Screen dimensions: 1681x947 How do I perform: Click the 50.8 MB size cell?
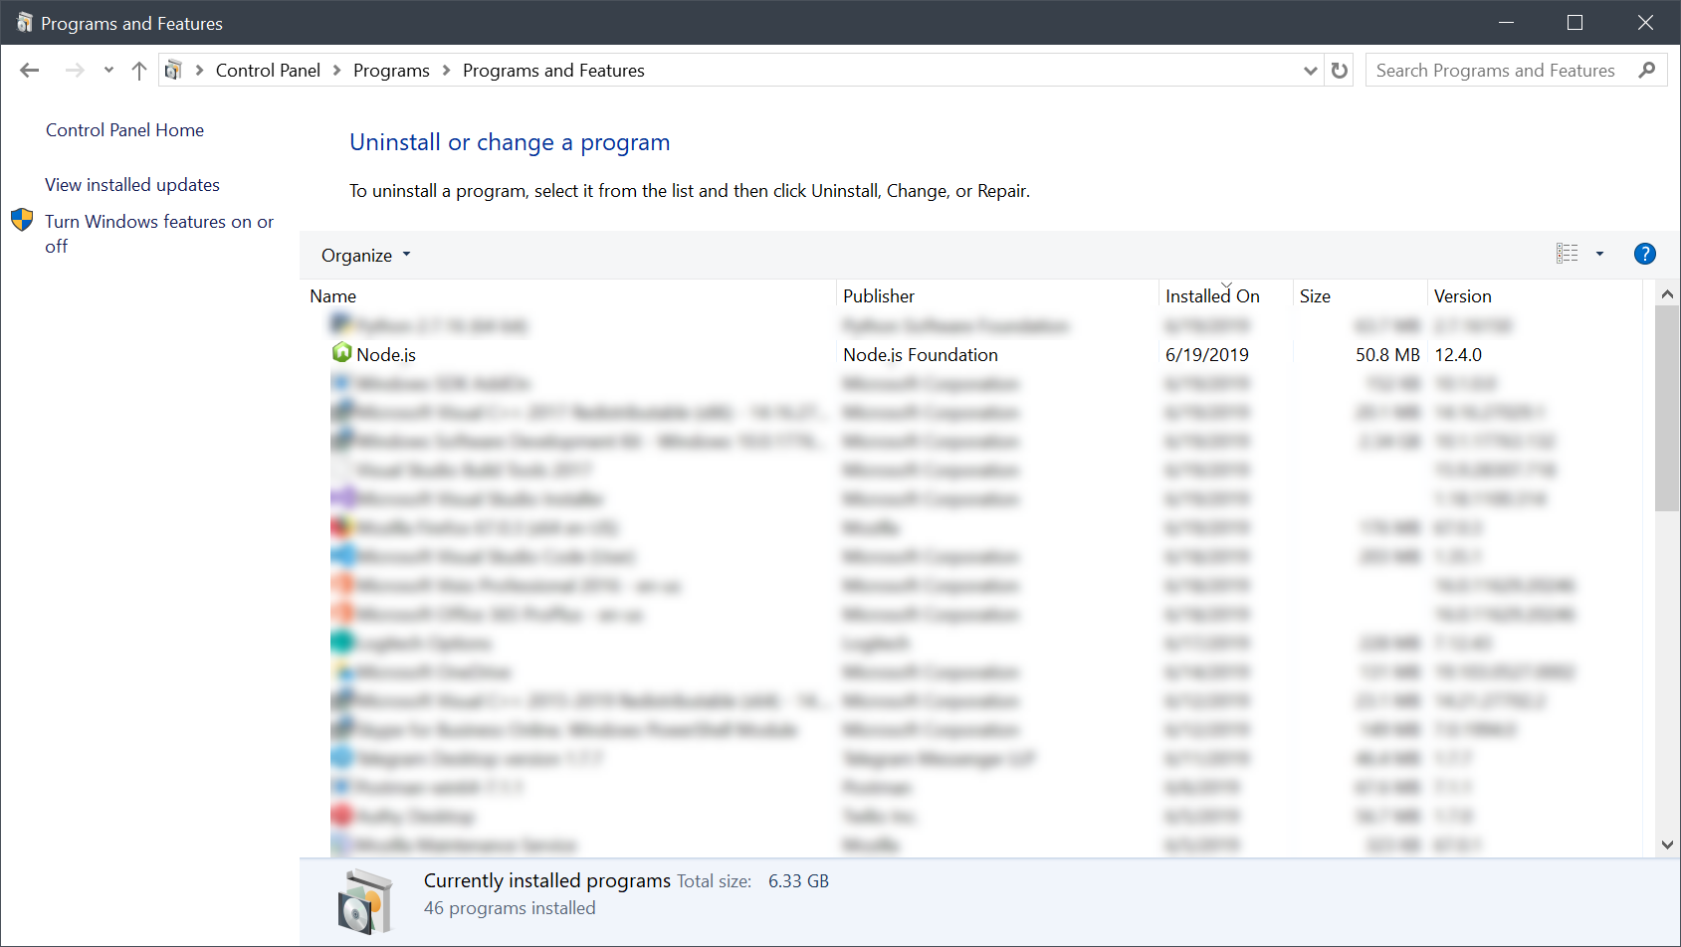pos(1387,355)
